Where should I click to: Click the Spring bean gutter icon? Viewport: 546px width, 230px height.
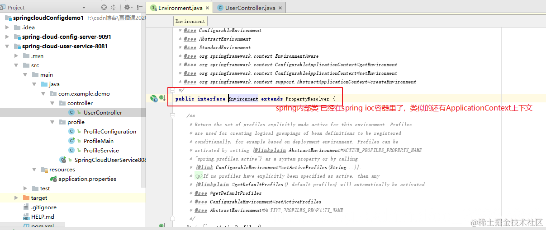(154, 98)
